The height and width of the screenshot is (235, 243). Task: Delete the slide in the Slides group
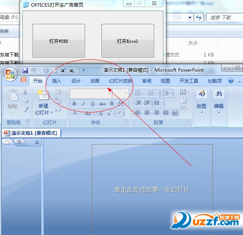coord(58,109)
